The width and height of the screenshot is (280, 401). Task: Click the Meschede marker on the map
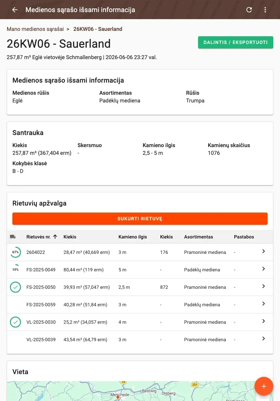tap(118, 397)
